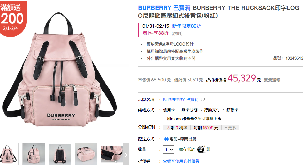
Task: View second angled backpack thumbnail
Action: coord(34,155)
